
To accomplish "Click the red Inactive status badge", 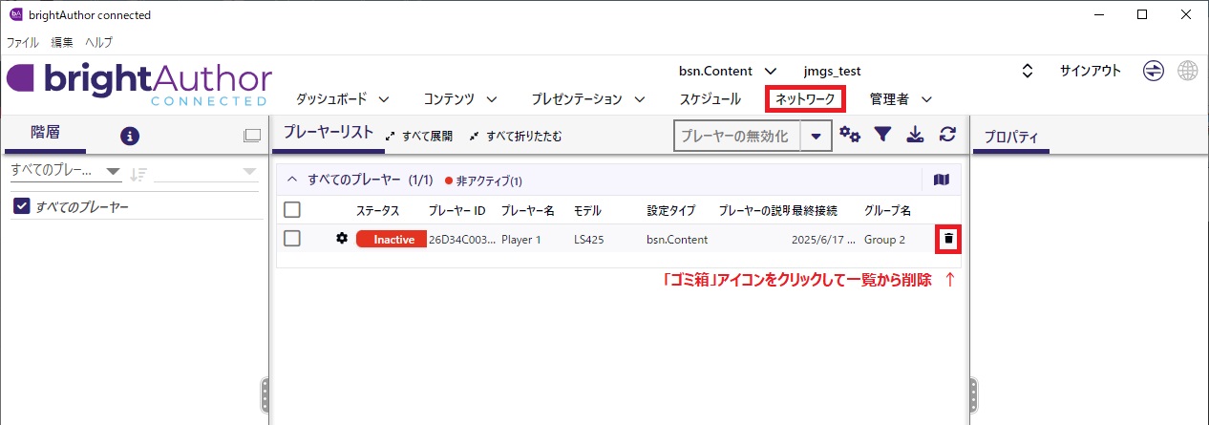I will tap(392, 239).
